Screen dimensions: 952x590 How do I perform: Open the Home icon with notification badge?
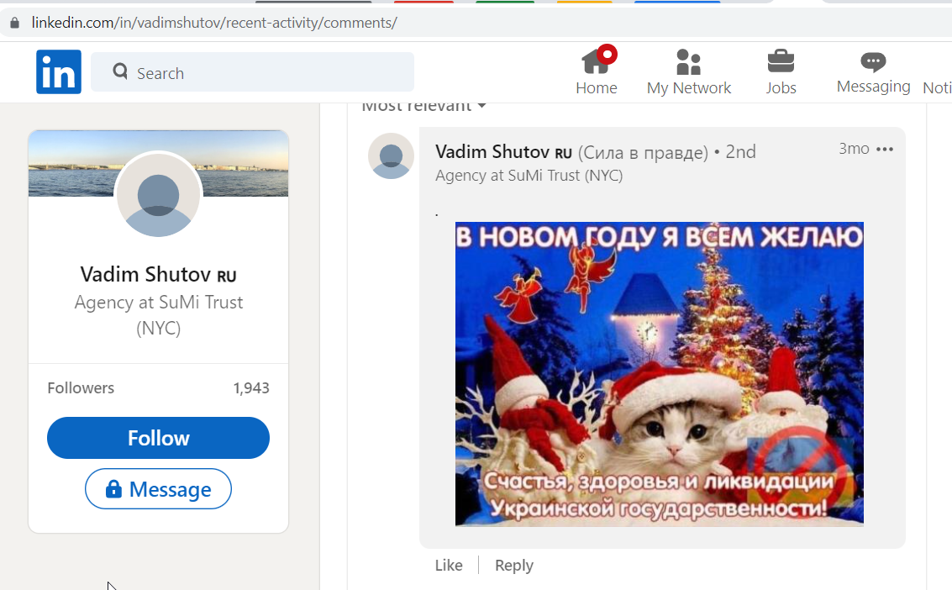click(x=597, y=61)
